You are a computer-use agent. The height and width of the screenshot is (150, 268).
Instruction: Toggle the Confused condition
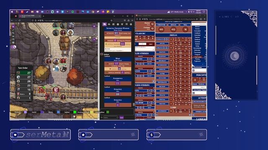[197, 33]
